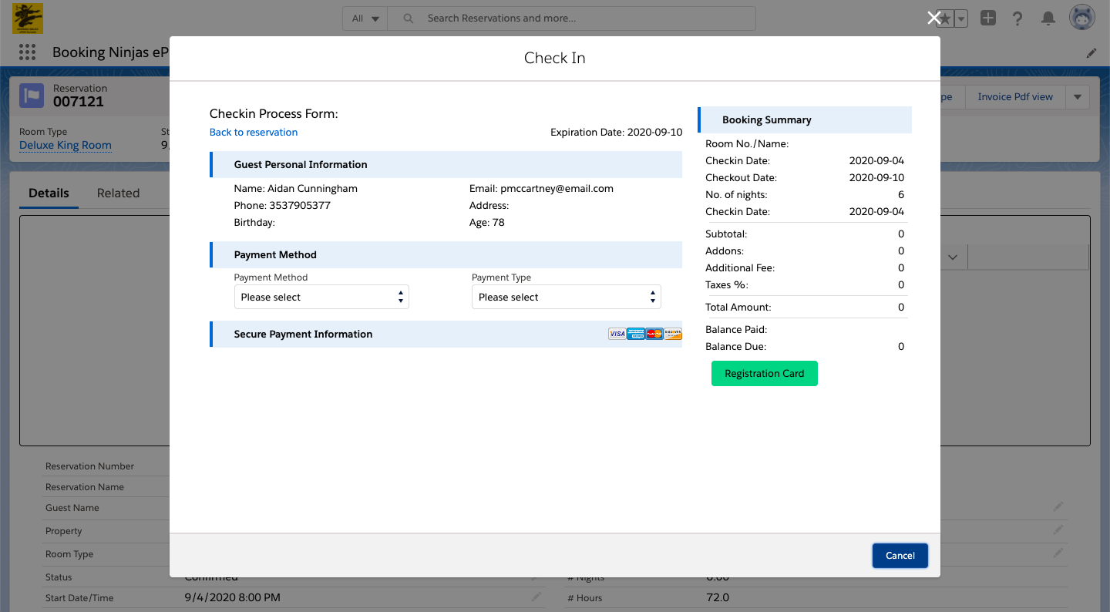
Task: Click the notifications bell icon
Action: [1048, 18]
